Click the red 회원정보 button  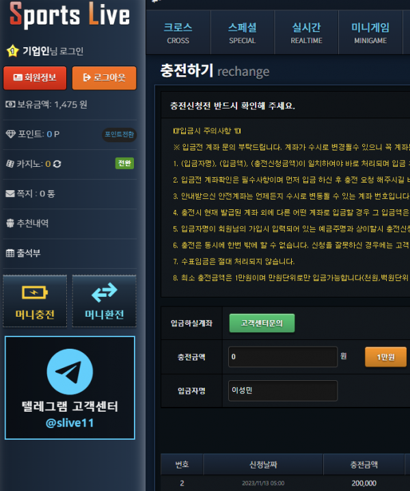pyautogui.click(x=35, y=78)
